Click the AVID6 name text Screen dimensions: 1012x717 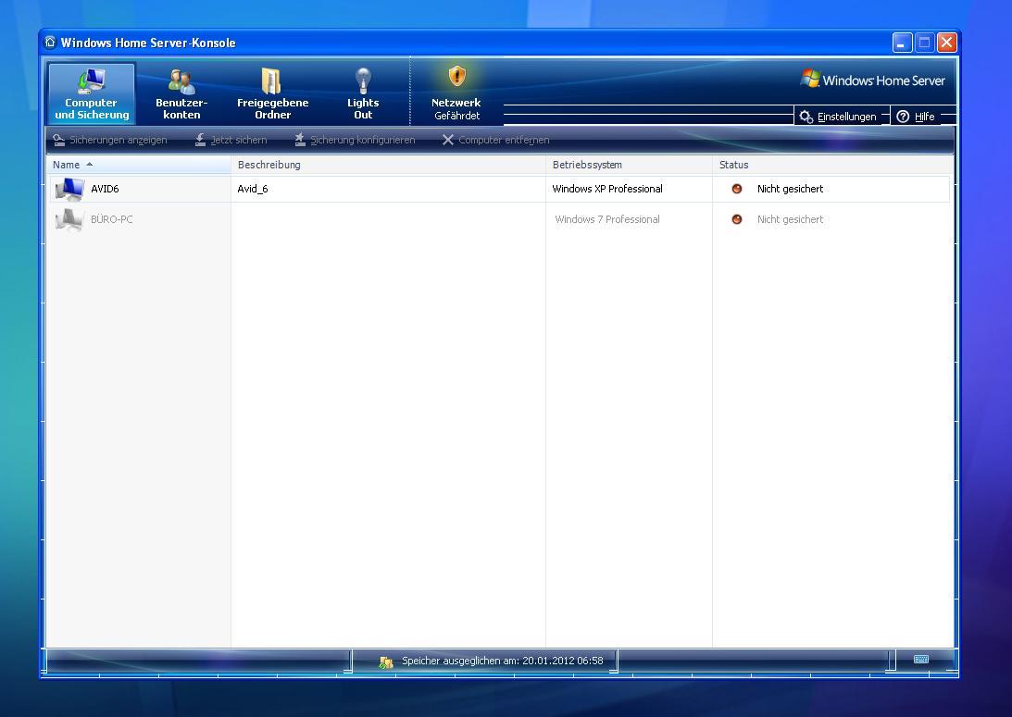click(105, 189)
